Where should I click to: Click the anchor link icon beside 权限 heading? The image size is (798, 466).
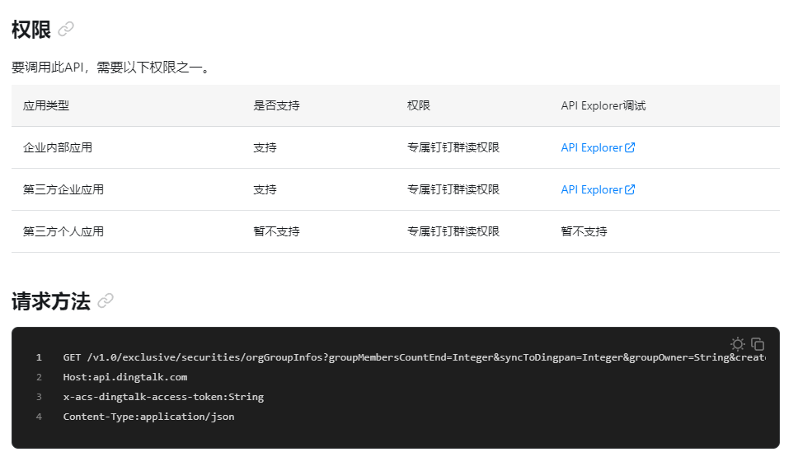coord(66,29)
